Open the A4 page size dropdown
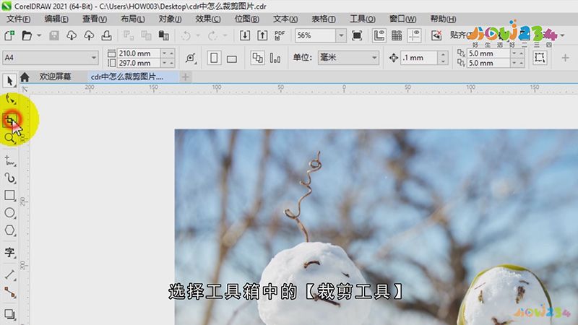Image resolution: width=578 pixels, height=325 pixels. coord(94,58)
